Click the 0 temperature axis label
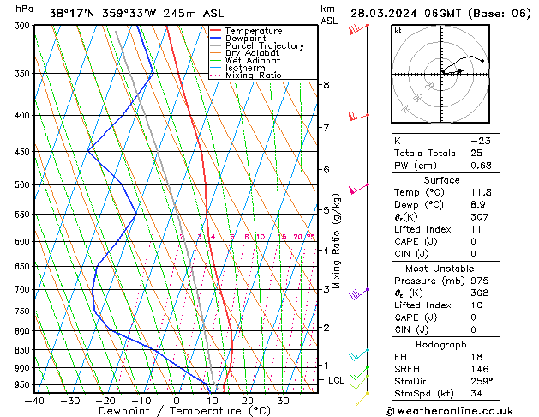The image size is (539, 417). (x=177, y=401)
